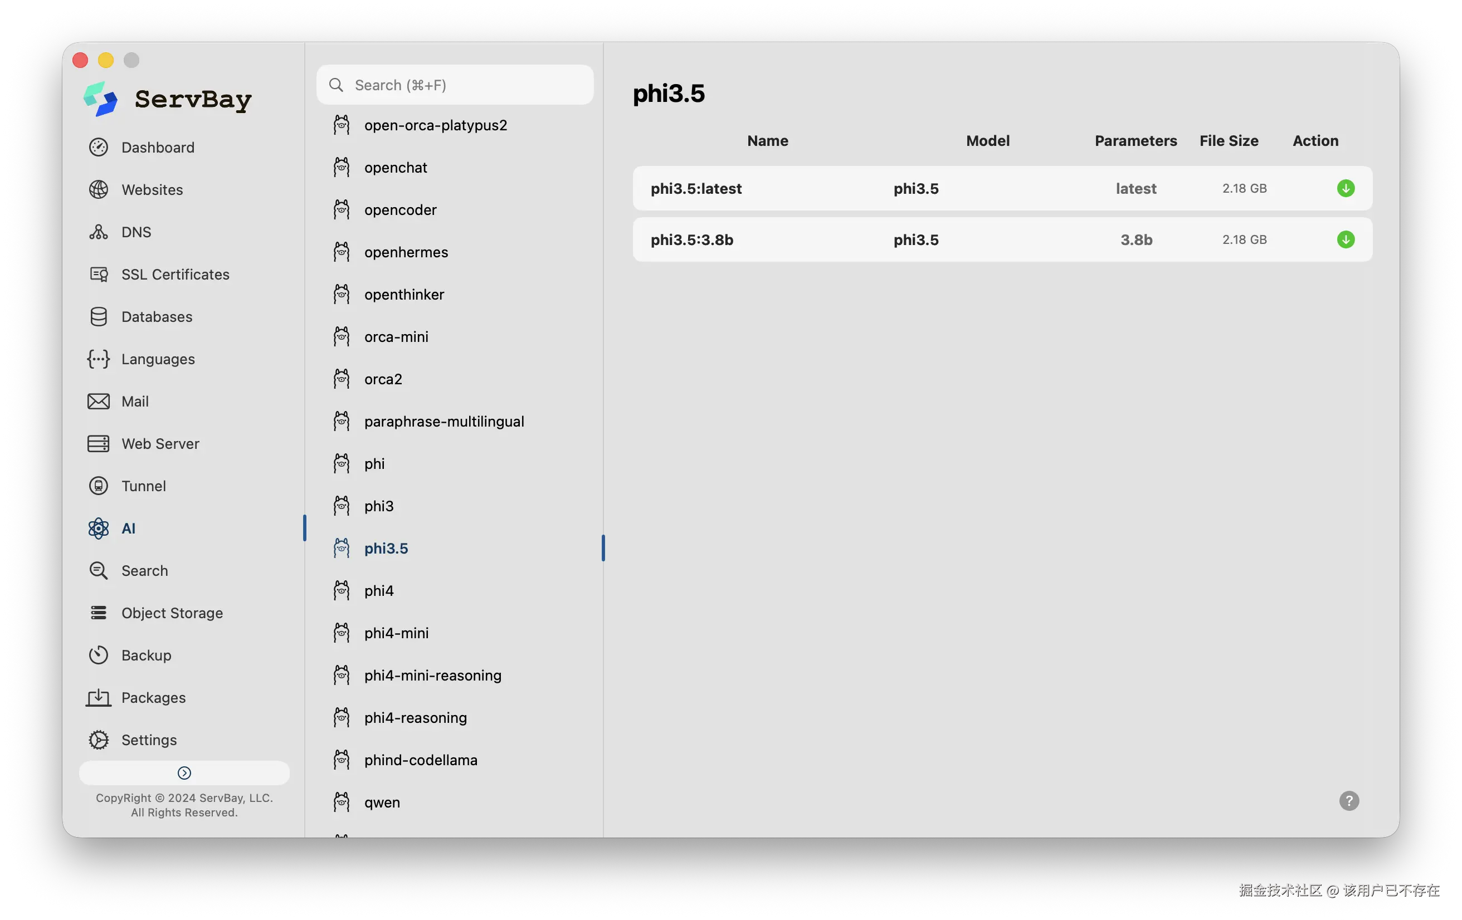Open the Packages section
This screenshot has height=920, width=1462.
click(x=153, y=698)
